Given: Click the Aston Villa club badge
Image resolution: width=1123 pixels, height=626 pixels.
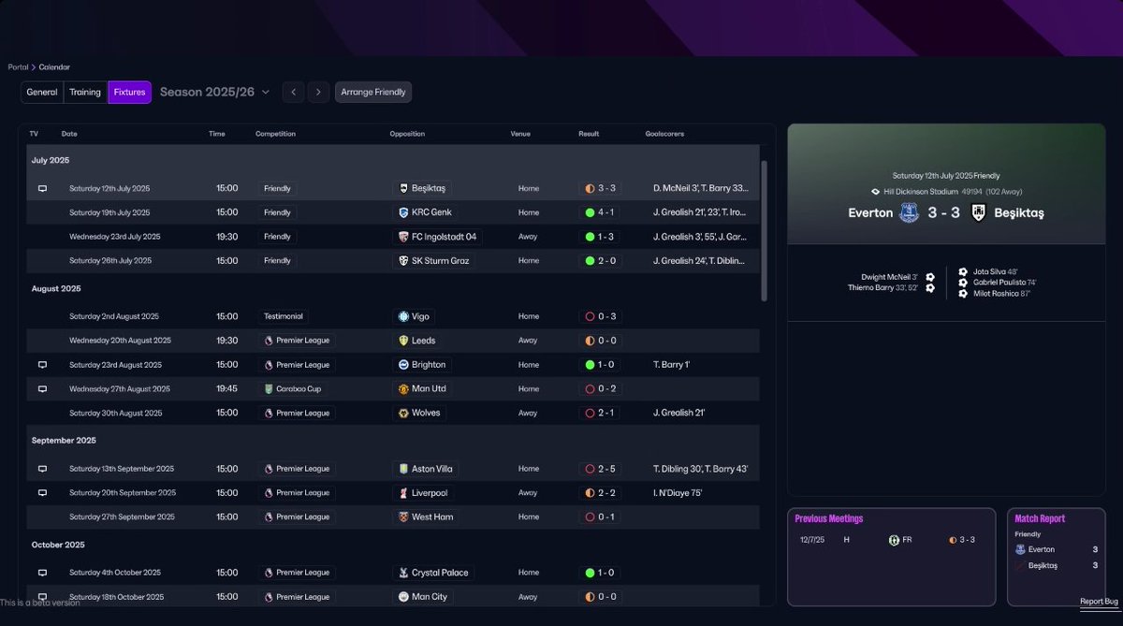Looking at the screenshot, I should pos(403,469).
